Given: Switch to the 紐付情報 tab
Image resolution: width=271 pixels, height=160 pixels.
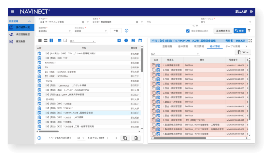Looking at the screenshot, I should tap(215, 47).
